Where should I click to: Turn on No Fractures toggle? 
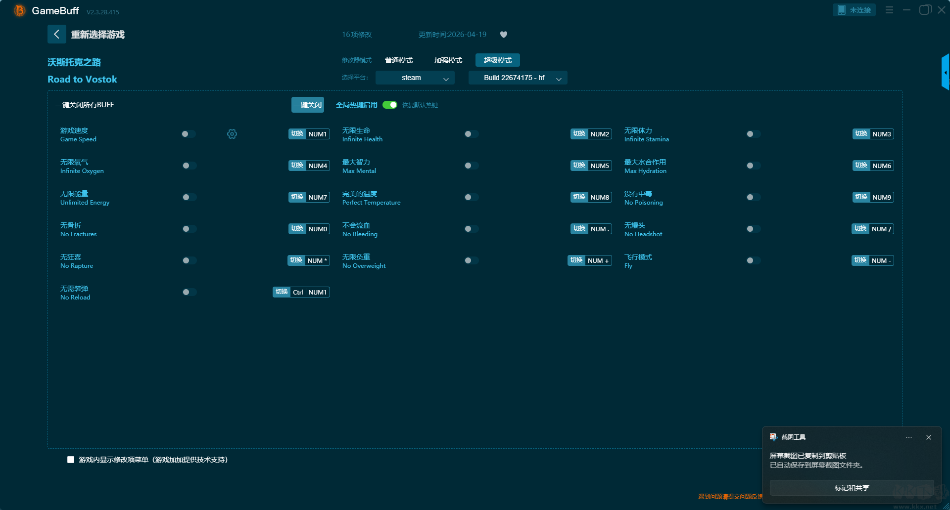(x=189, y=229)
